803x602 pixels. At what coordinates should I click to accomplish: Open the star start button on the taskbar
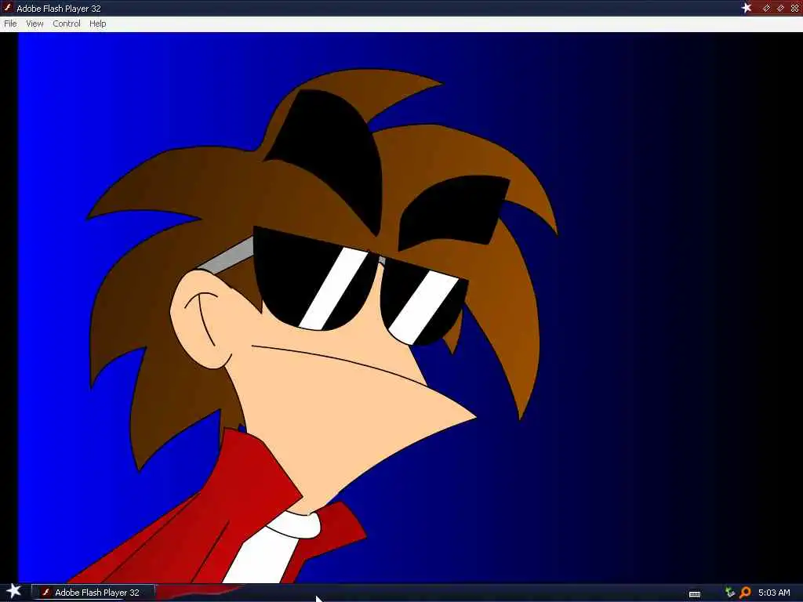click(13, 591)
